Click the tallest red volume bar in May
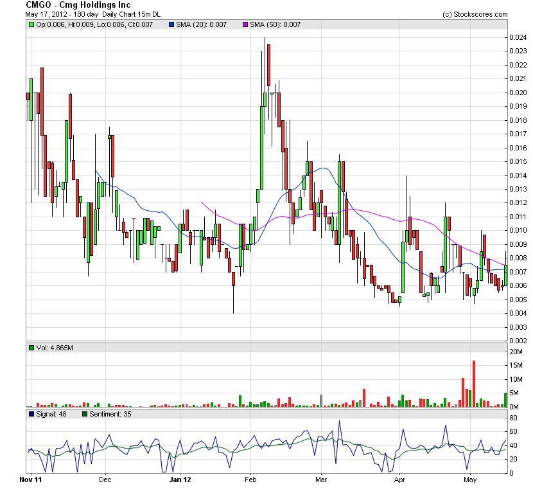Viewport: 533px width, 493px height. click(x=474, y=384)
